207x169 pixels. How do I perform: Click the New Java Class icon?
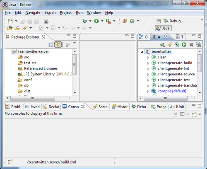132,21
